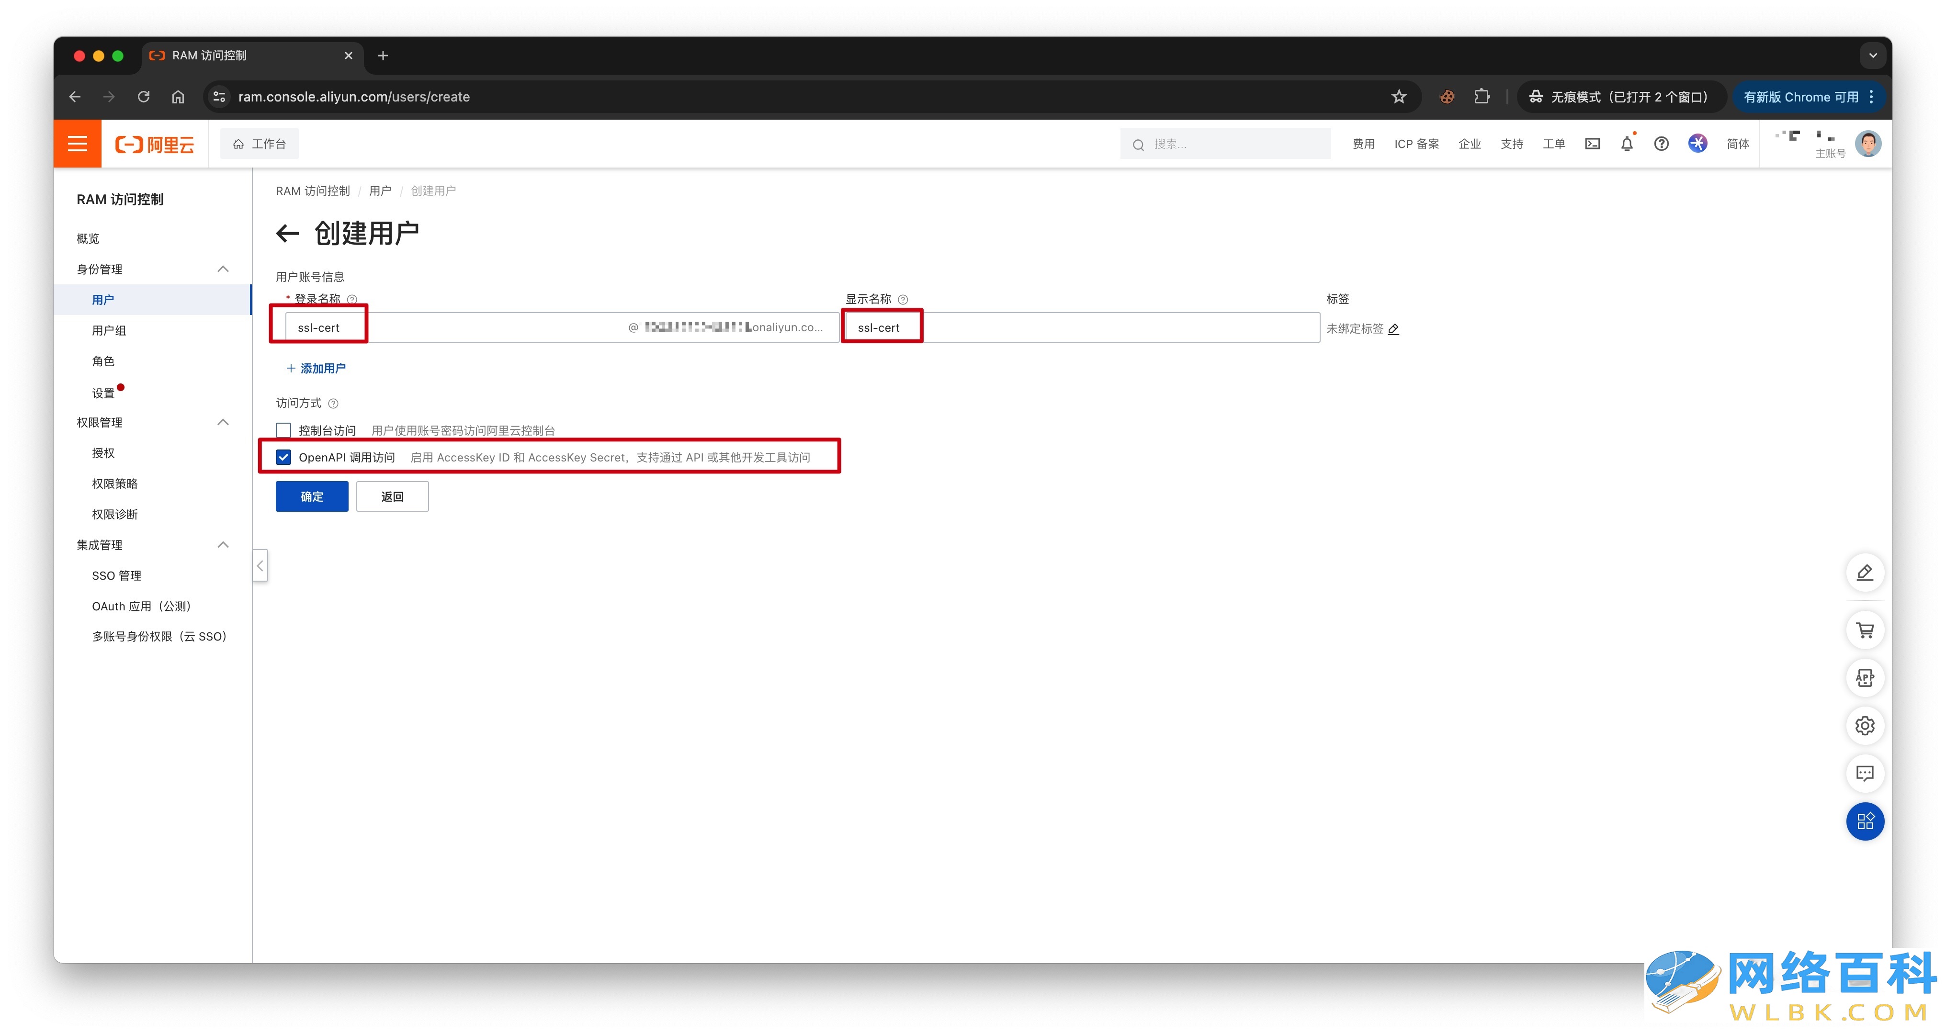Collapse the sidebar with handle arrow

coord(260,565)
